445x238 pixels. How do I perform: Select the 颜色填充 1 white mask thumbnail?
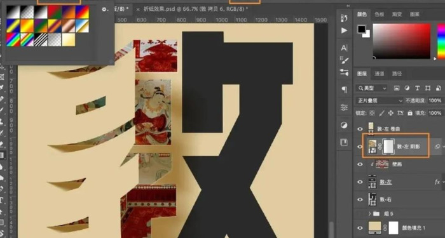point(394,228)
